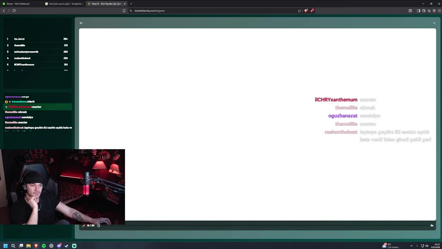Screen dimensions: 442x249
Task: Switch to the Stream - Kick Dashboard tab
Action: (21, 4)
